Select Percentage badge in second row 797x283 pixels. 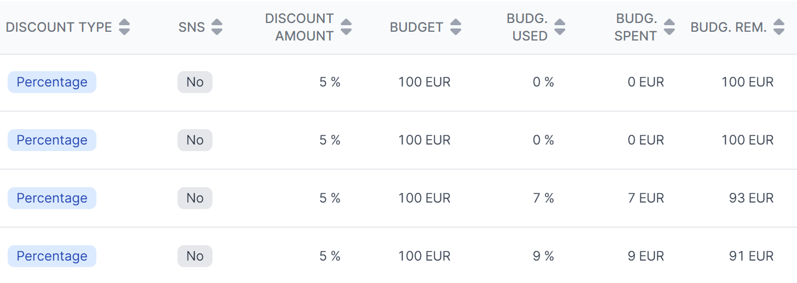52,140
